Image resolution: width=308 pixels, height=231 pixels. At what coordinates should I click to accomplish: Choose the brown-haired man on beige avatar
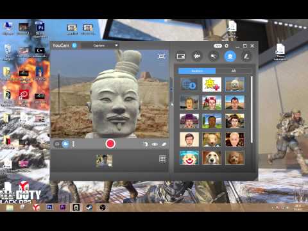coord(189,139)
